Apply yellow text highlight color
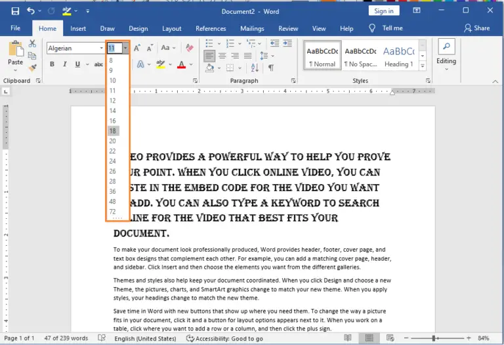This screenshot has height=345, width=504. coord(160,64)
